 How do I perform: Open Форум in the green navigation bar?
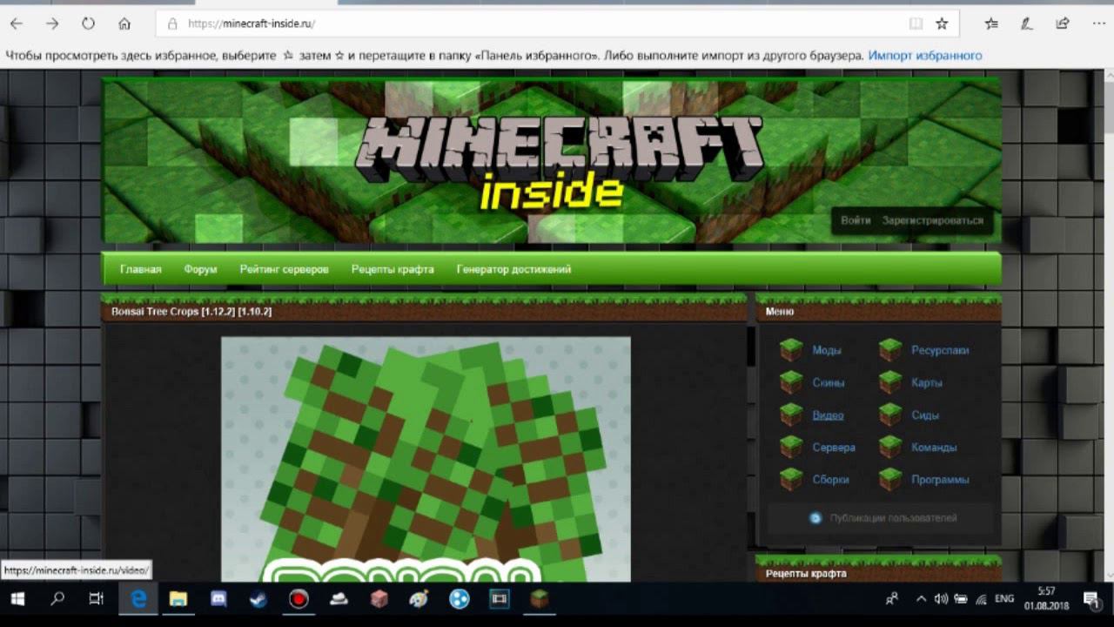[200, 269]
